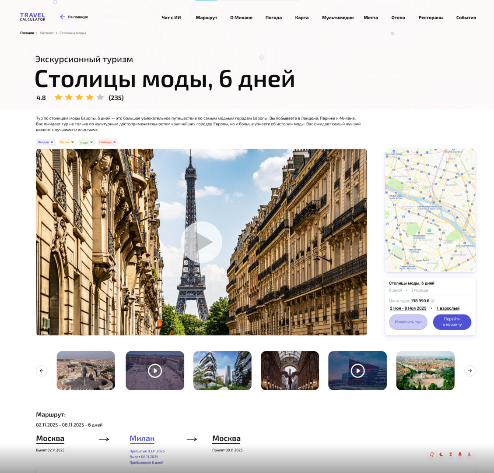The image size is (494, 473).
Task: Click the Изменить тур button
Action: [x=408, y=322]
